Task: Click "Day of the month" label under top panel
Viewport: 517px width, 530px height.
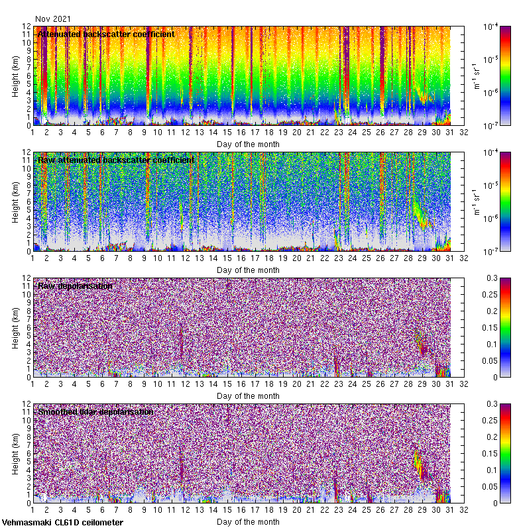Action: pyautogui.click(x=248, y=144)
